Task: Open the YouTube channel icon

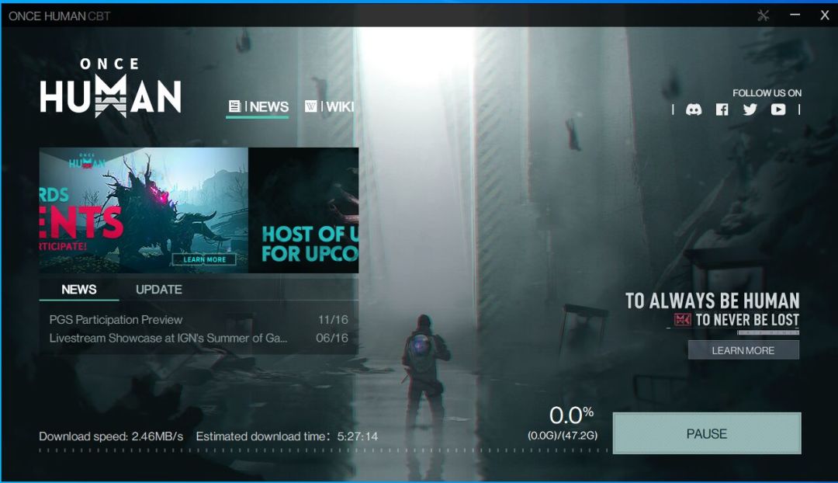Action: (778, 109)
